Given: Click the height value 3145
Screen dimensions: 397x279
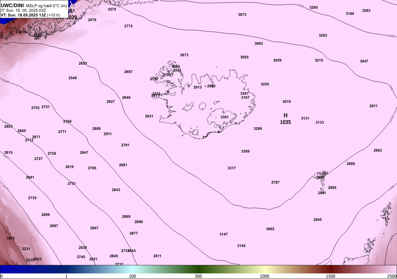Looking at the screenshot, I should pos(241,246).
